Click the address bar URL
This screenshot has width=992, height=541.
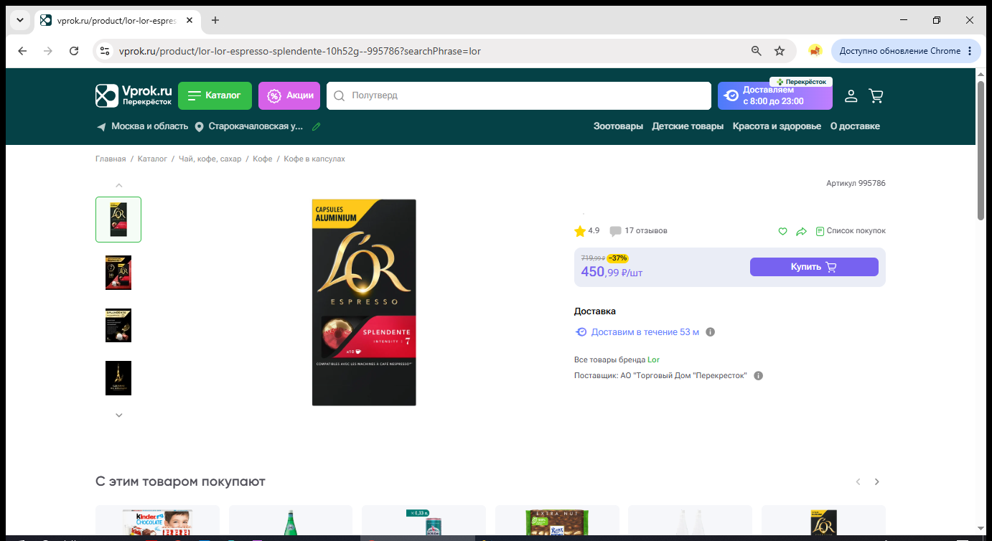(299, 51)
